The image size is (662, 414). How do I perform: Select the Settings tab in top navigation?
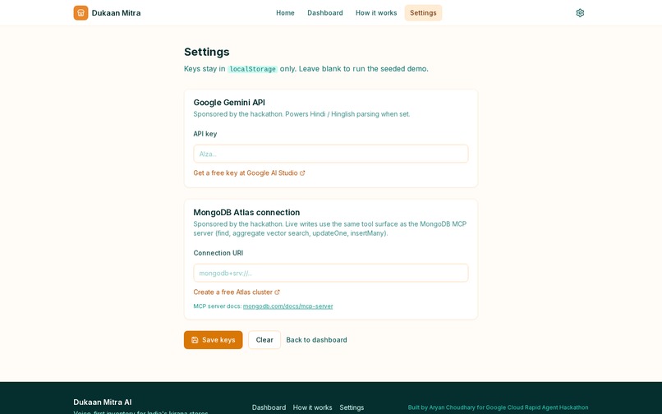coord(423,12)
